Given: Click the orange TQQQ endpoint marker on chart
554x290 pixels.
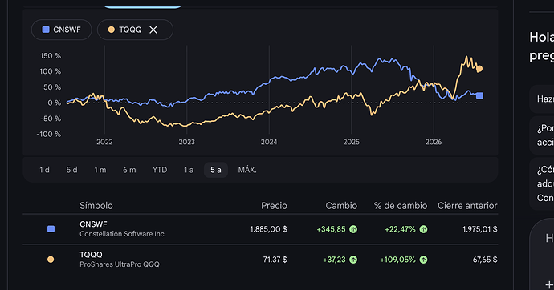Looking at the screenshot, I should (x=479, y=69).
